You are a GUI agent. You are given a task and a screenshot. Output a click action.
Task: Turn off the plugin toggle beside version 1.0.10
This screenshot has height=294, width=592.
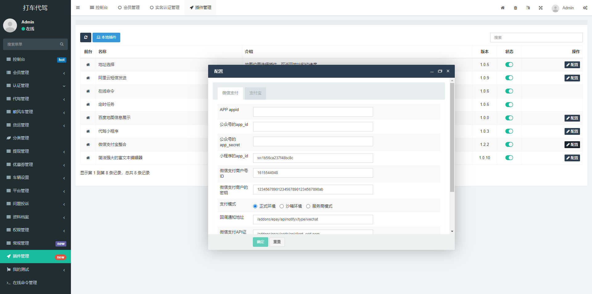click(x=509, y=158)
